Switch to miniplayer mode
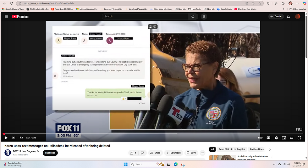The image size is (308, 168). [284, 138]
